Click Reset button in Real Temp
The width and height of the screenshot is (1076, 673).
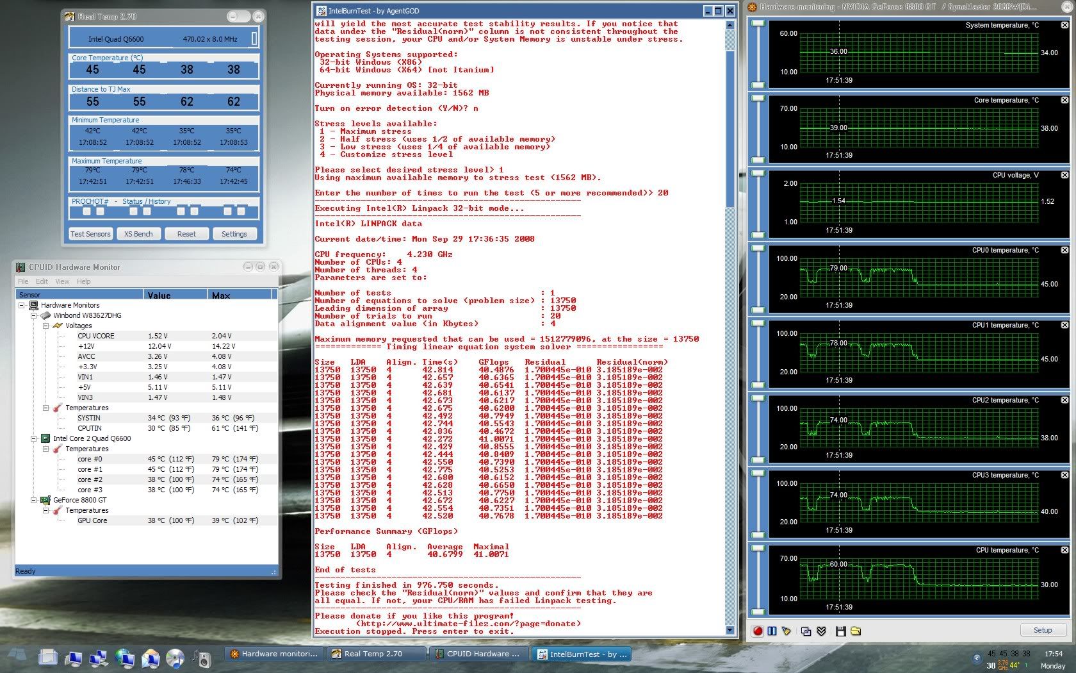click(186, 234)
